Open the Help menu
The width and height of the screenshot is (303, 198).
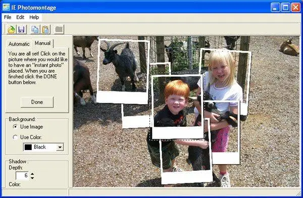click(x=34, y=17)
